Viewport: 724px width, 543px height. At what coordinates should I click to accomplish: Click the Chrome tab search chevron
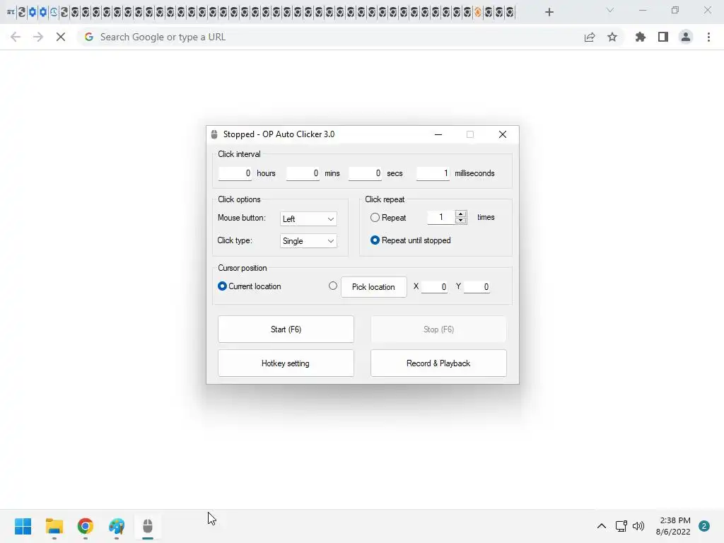[610, 10]
